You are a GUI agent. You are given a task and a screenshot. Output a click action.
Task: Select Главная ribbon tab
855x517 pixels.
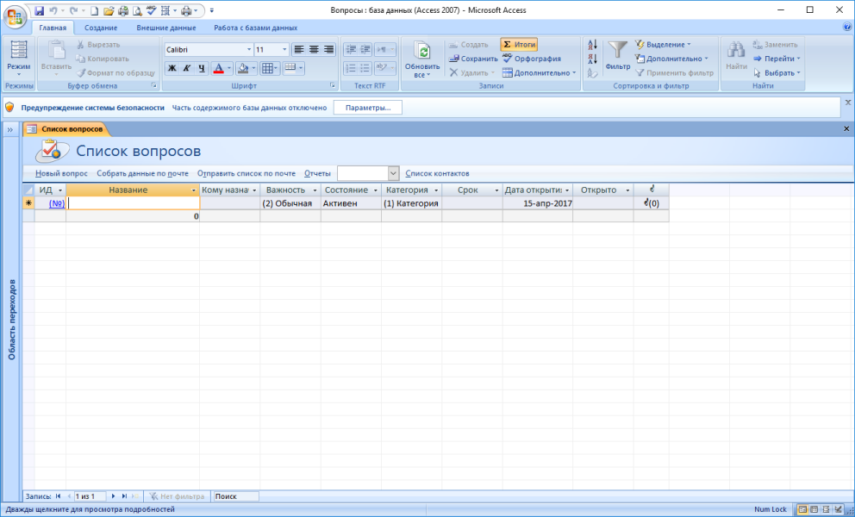[53, 28]
